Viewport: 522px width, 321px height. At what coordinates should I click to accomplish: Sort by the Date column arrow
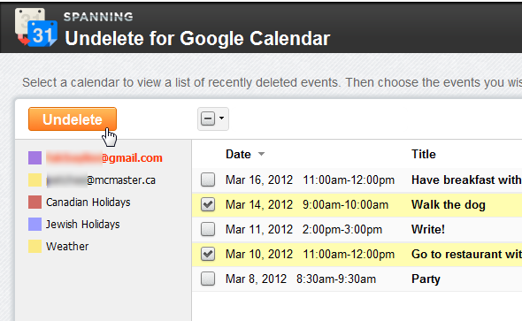[261, 154]
